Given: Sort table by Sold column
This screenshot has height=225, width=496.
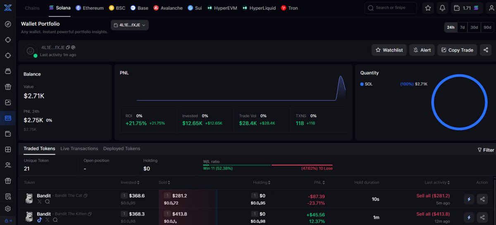Looking at the screenshot, I should point(164,182).
